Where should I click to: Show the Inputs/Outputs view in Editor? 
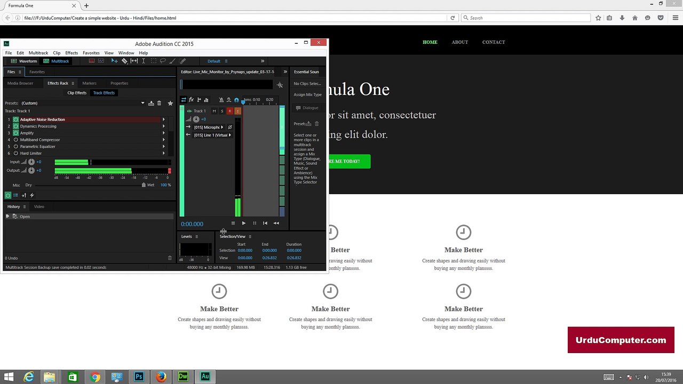pos(184,100)
